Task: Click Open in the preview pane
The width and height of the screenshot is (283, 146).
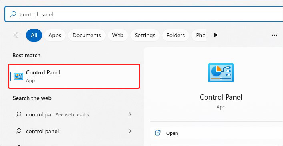Action: [x=217, y=133]
